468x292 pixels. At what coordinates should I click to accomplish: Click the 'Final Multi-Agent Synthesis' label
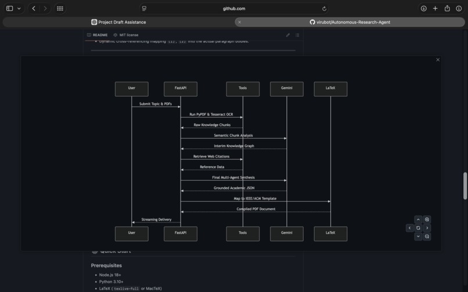(x=233, y=177)
